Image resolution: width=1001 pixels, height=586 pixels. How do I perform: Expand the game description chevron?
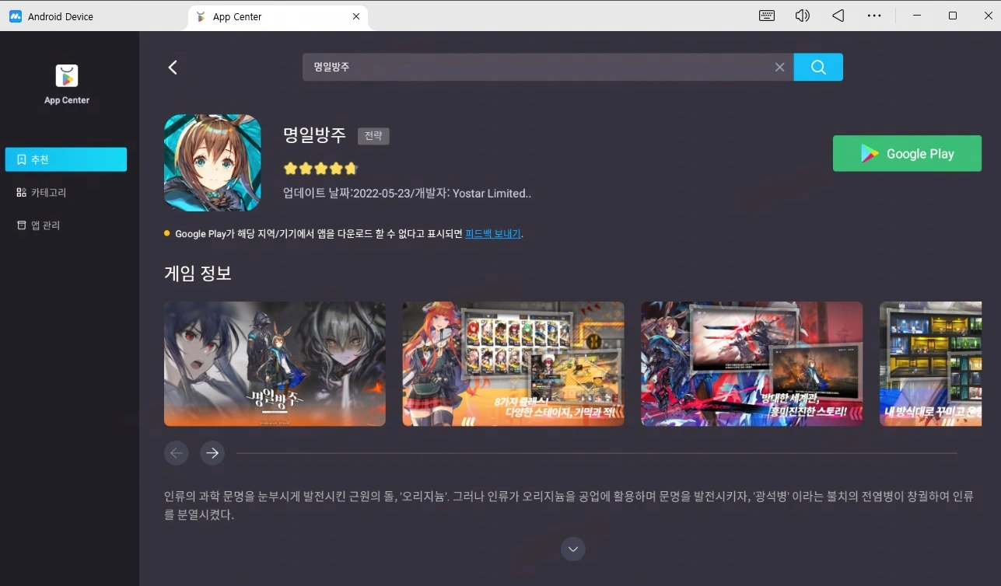pyautogui.click(x=572, y=549)
